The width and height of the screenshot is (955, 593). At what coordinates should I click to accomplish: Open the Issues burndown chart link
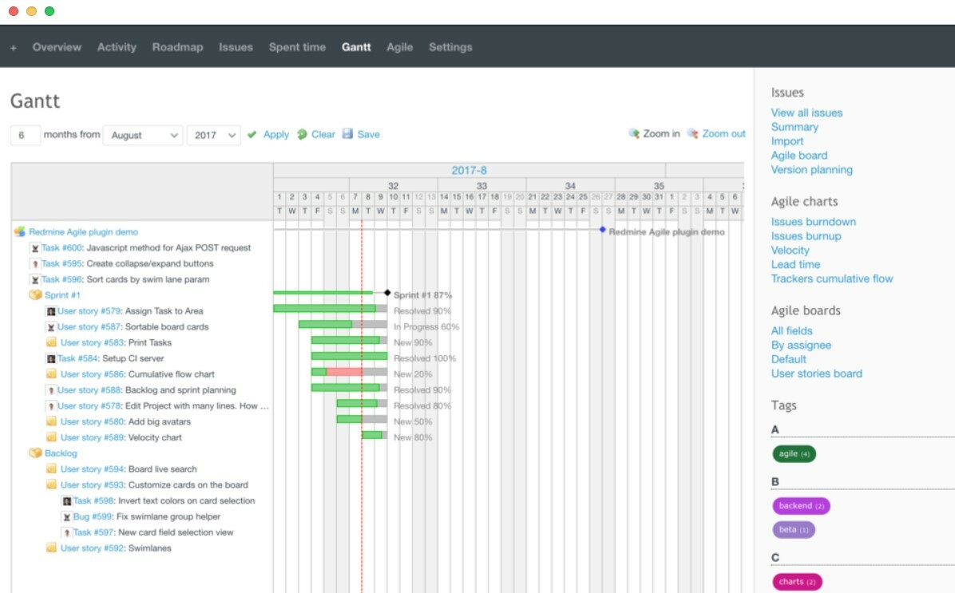[x=814, y=221]
